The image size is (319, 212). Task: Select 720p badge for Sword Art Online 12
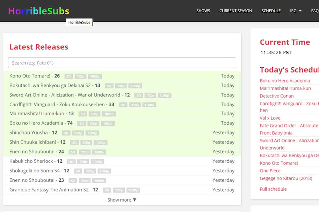pyautogui.click(x=151, y=95)
